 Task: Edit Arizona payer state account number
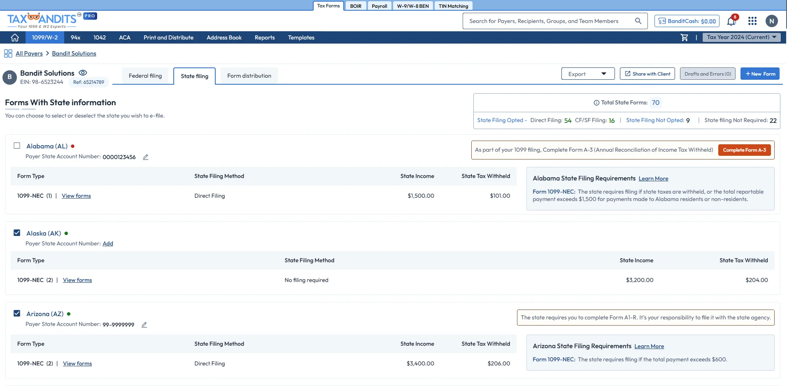pyautogui.click(x=144, y=325)
